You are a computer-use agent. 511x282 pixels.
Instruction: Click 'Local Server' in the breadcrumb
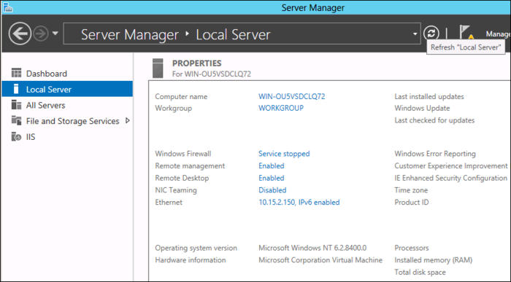[233, 34]
